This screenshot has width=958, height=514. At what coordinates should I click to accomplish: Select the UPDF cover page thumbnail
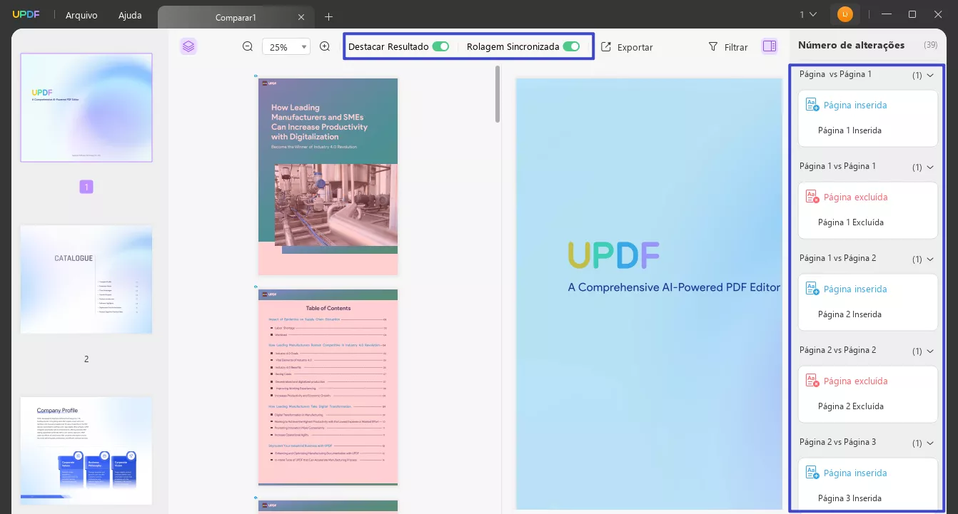[x=86, y=108]
